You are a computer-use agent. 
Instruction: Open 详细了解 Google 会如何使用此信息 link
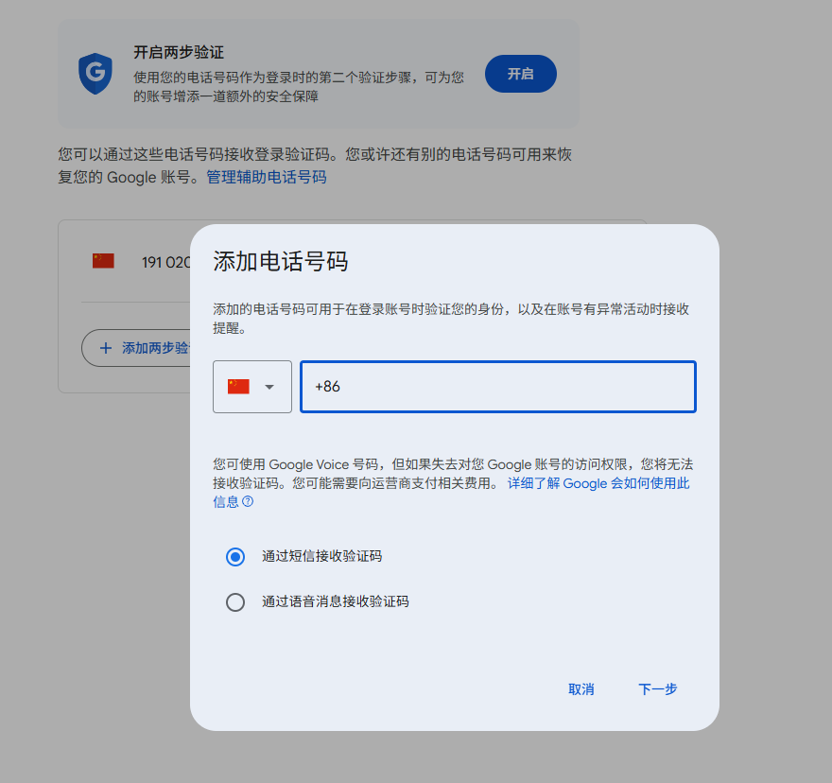(451, 492)
